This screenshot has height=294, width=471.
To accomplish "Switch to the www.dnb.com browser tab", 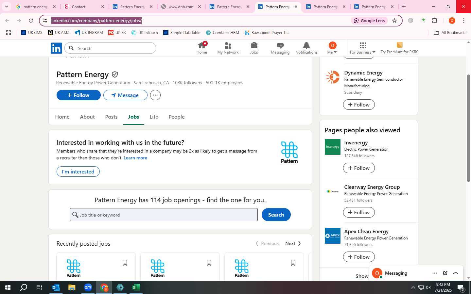I will click(181, 7).
